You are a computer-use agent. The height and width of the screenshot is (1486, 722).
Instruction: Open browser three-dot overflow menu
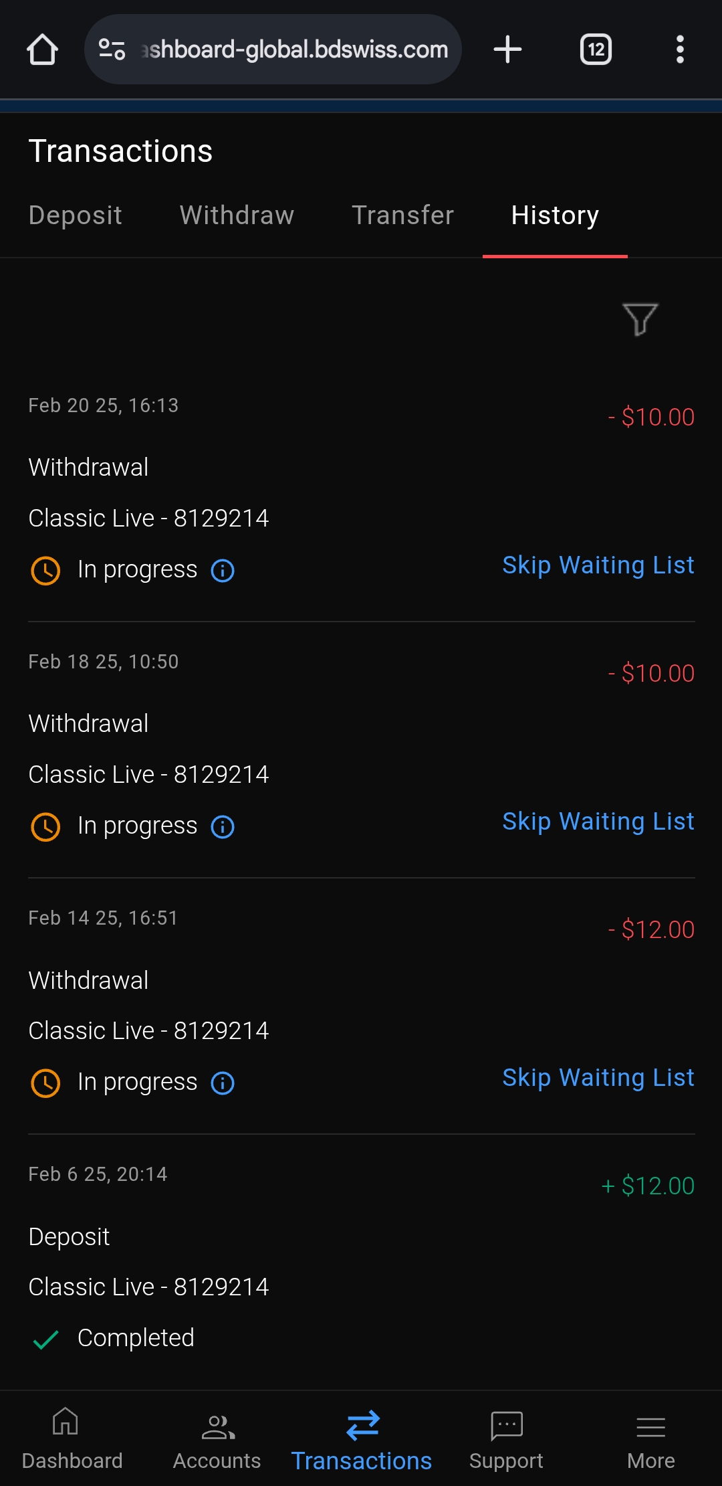[x=680, y=50]
